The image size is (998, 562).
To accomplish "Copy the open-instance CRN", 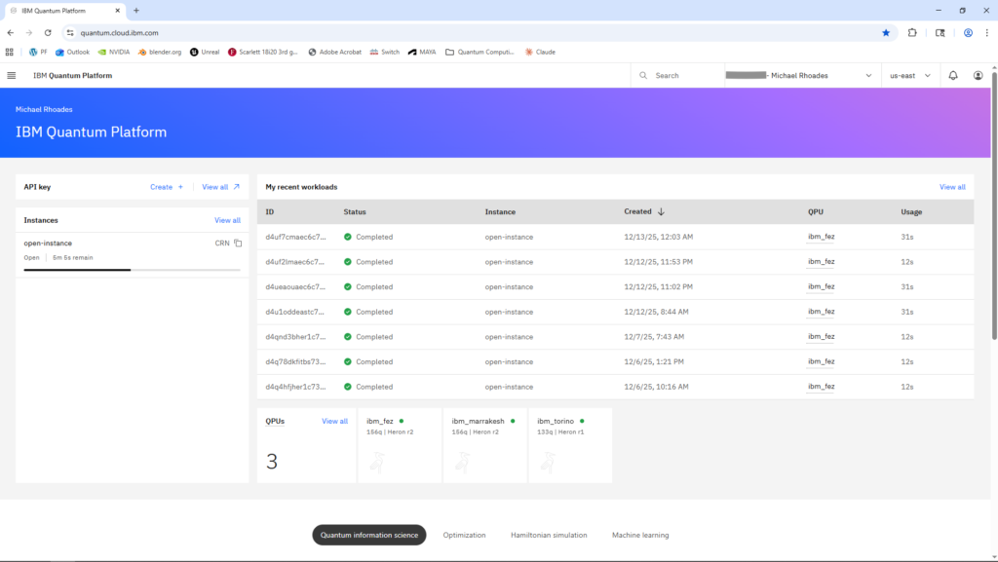I will (238, 244).
